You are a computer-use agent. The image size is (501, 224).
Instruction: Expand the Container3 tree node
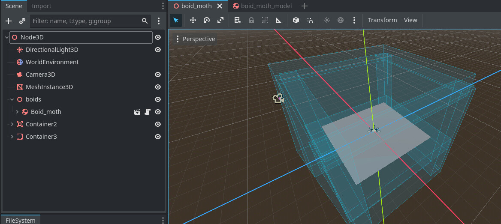tap(12, 137)
